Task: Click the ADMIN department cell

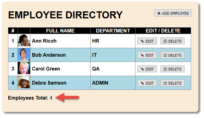Action: (113, 83)
